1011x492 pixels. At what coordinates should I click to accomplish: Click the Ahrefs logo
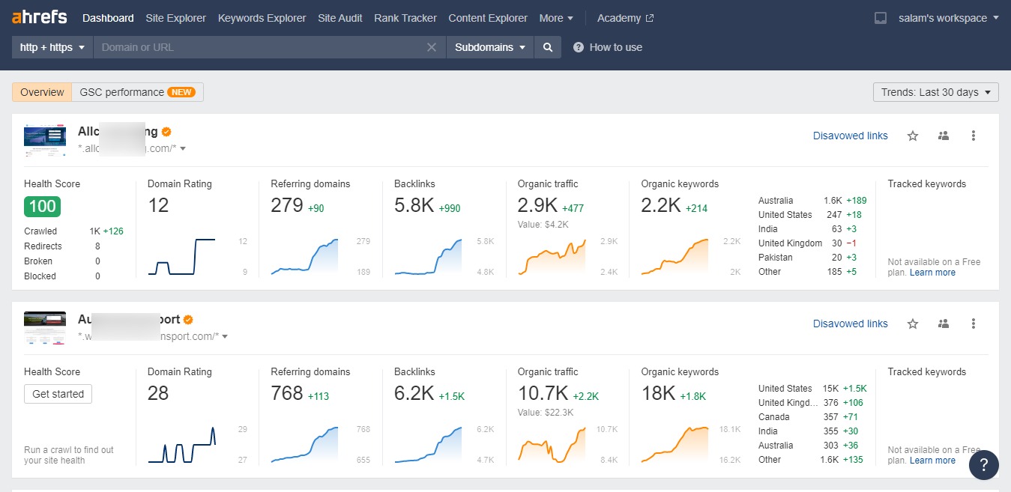point(40,17)
